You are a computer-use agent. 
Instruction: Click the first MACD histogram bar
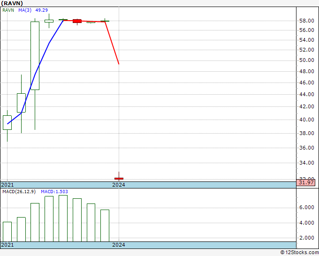8,232
